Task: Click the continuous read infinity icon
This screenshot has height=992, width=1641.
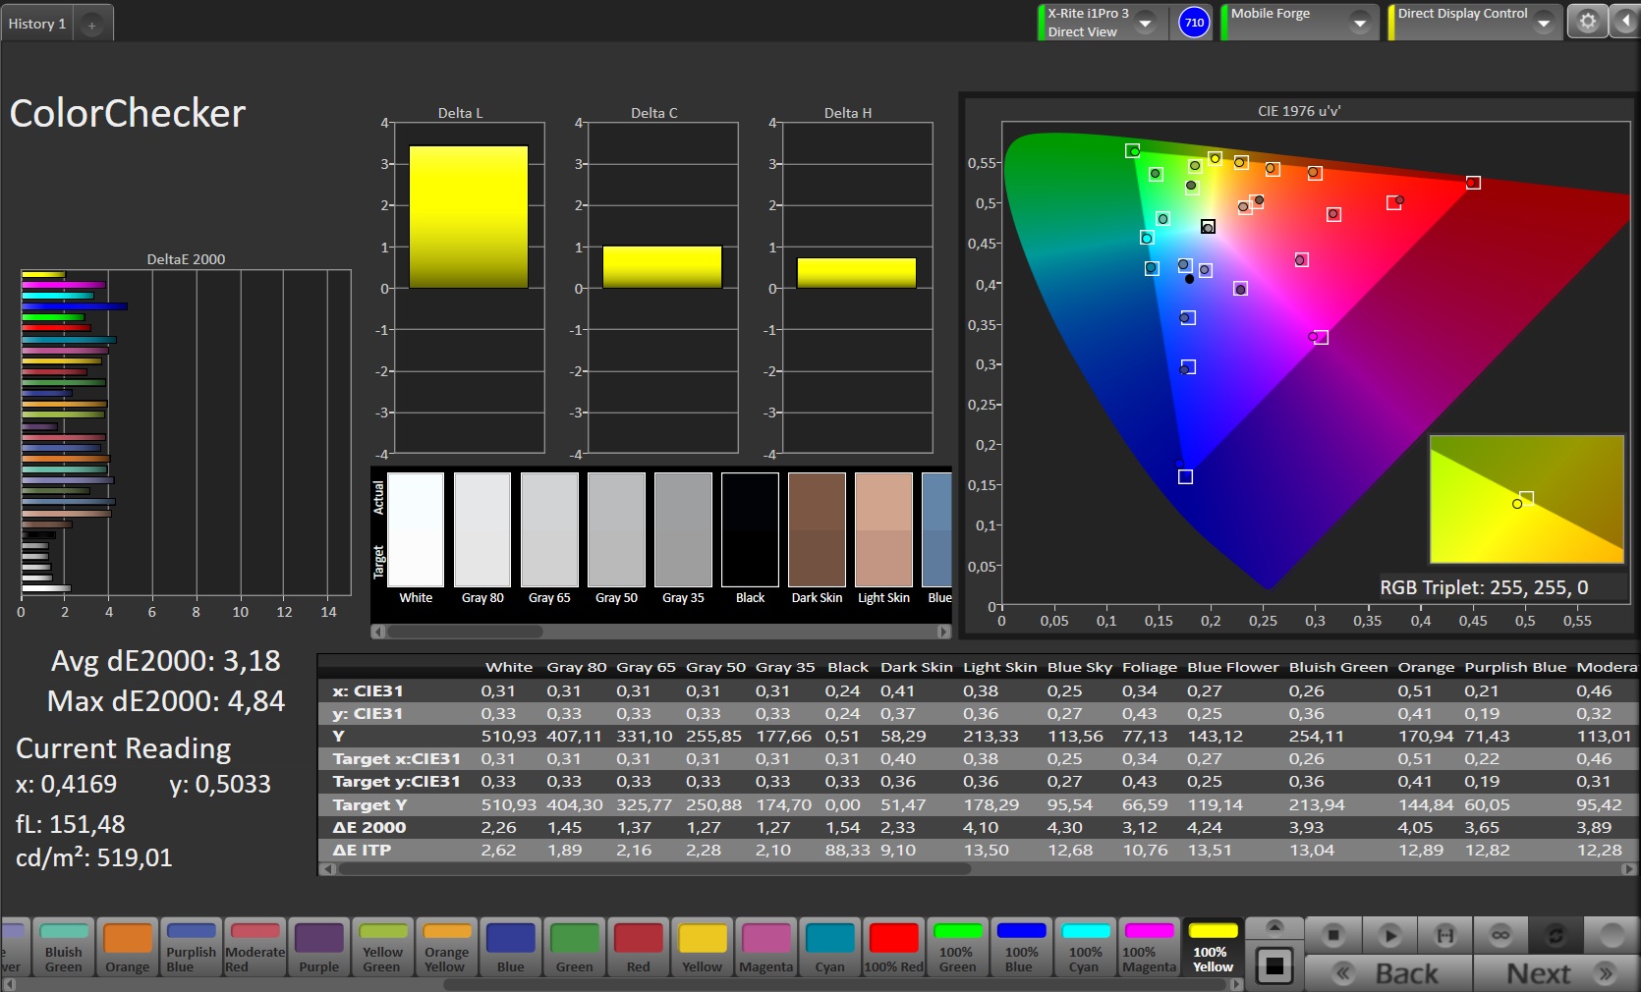Action: pyautogui.click(x=1500, y=935)
